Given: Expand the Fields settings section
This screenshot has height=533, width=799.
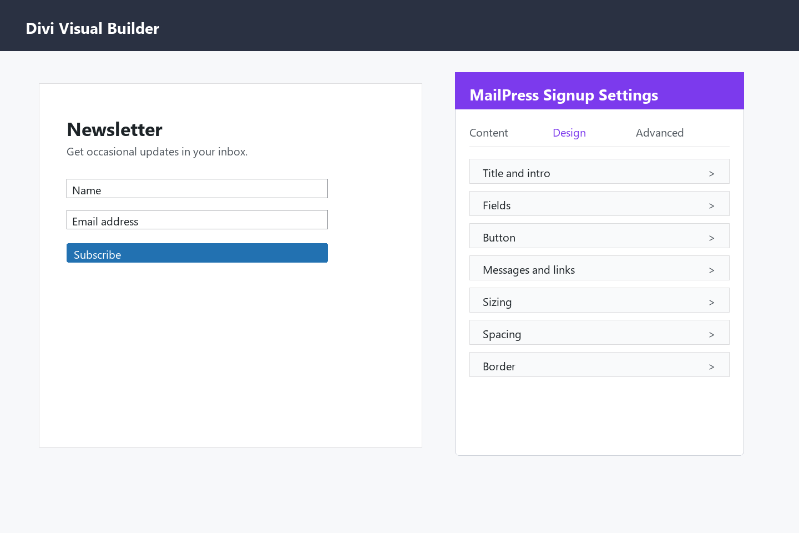Looking at the screenshot, I should [599, 204].
